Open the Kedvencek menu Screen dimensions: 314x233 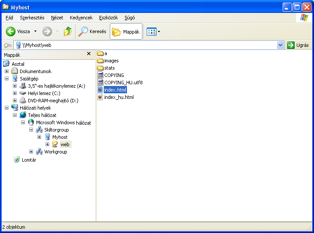click(x=82, y=18)
